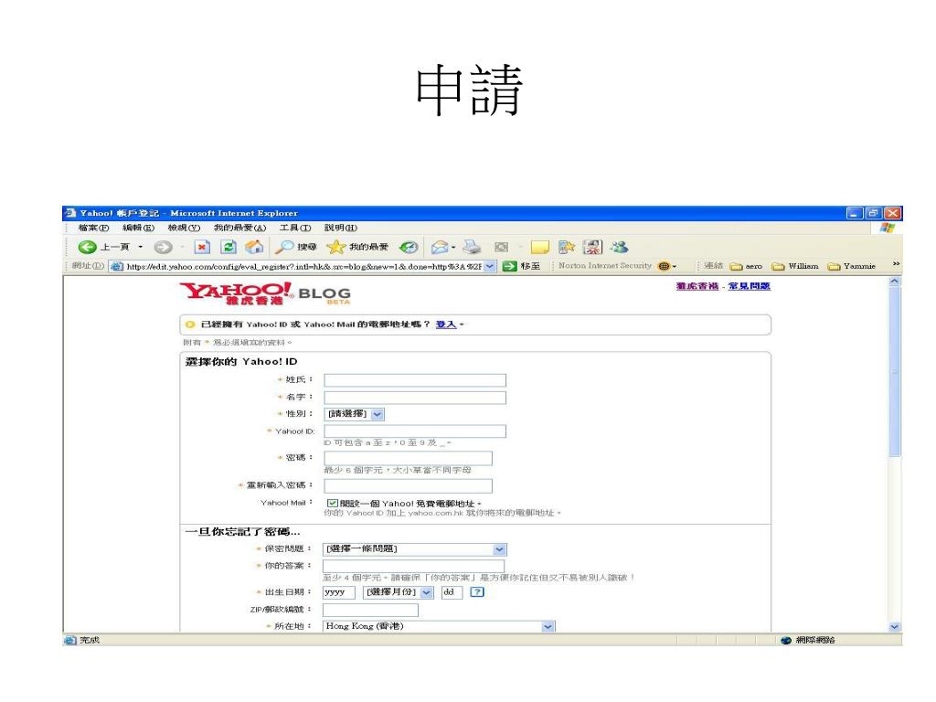Open the William links folder
The height and width of the screenshot is (702, 936).
tap(795, 266)
